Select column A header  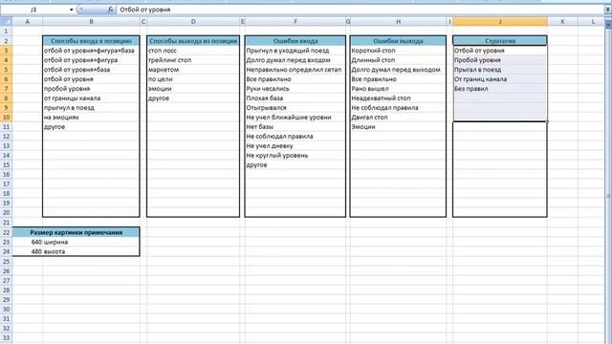(x=28, y=21)
